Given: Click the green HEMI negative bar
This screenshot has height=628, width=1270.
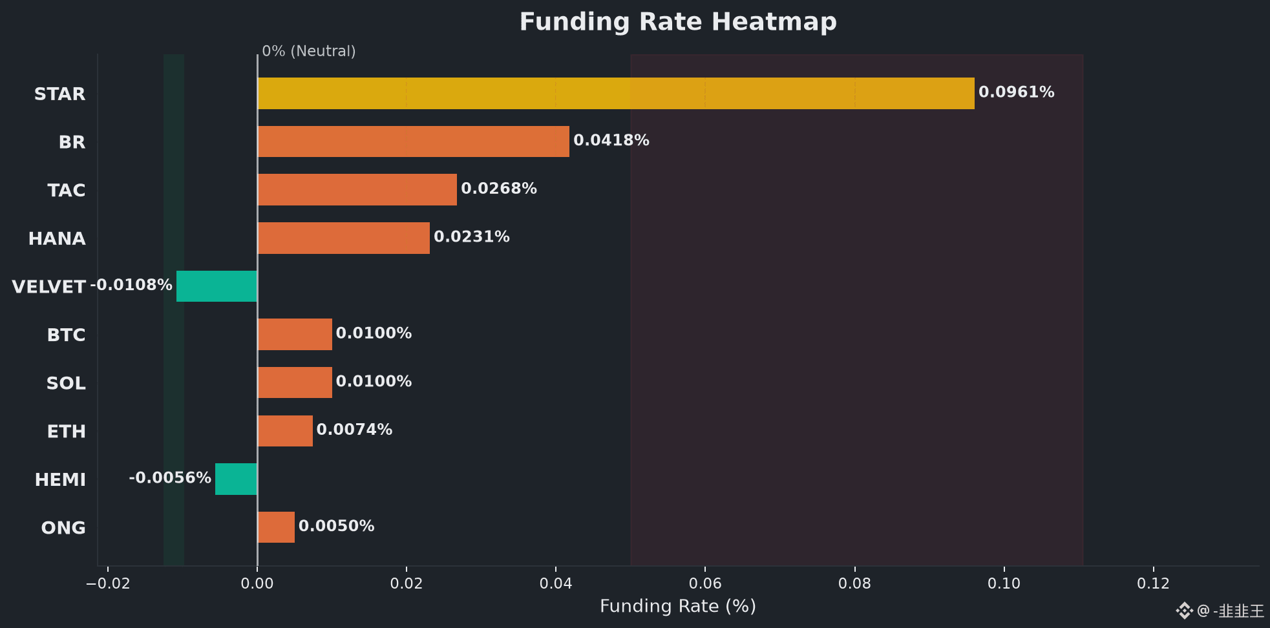Looking at the screenshot, I should click(236, 479).
